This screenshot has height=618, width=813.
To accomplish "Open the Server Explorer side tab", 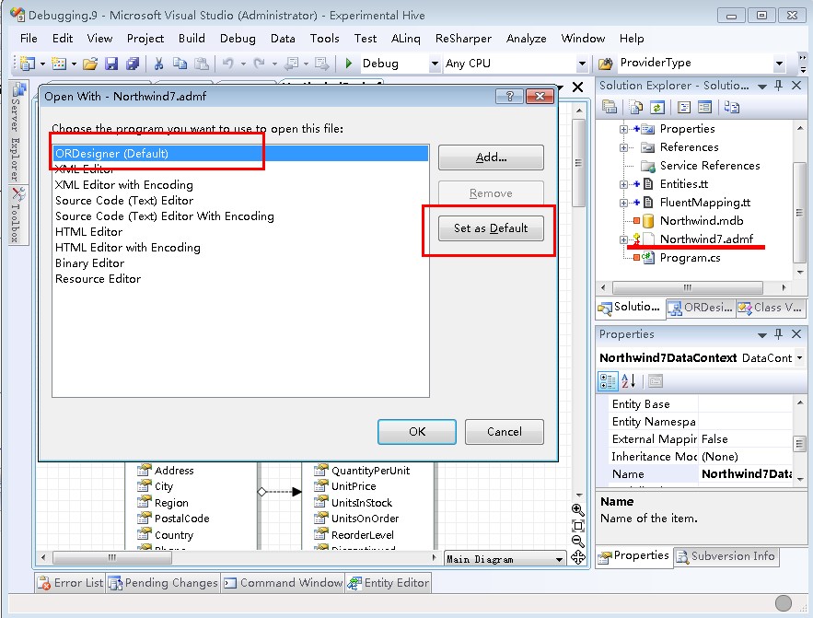I will click(17, 132).
